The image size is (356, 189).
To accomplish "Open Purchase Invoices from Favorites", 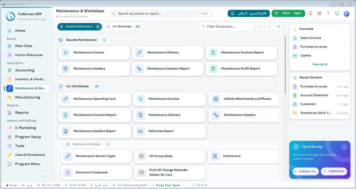I will click(320, 47).
